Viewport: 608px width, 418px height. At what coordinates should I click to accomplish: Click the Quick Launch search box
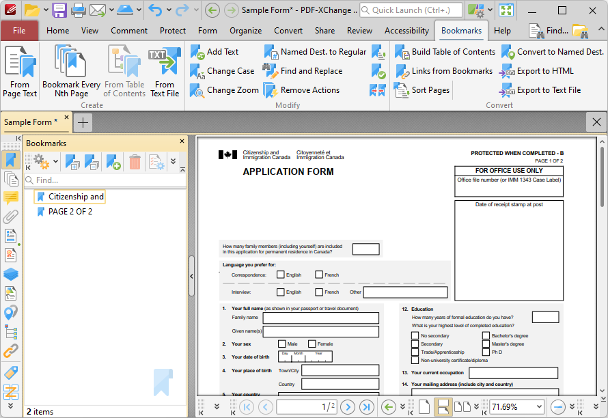pyautogui.click(x=411, y=10)
